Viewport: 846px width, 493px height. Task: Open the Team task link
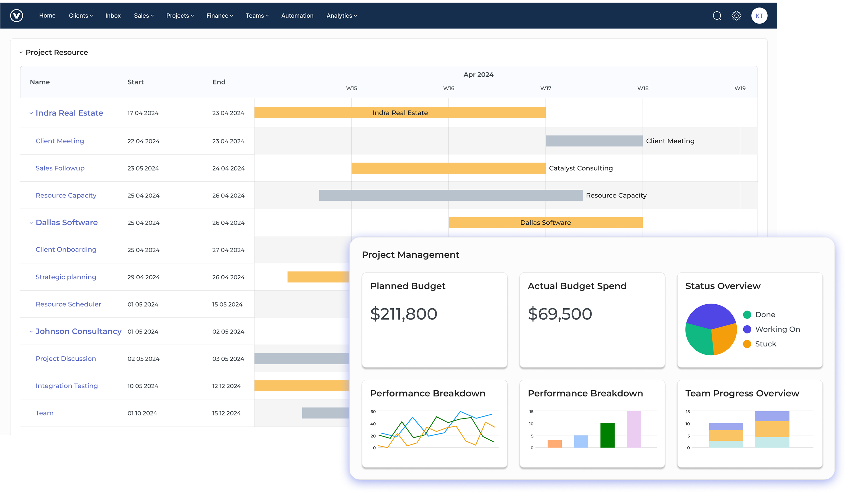pos(44,413)
